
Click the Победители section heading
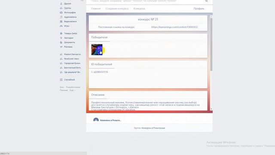[x=99, y=37]
